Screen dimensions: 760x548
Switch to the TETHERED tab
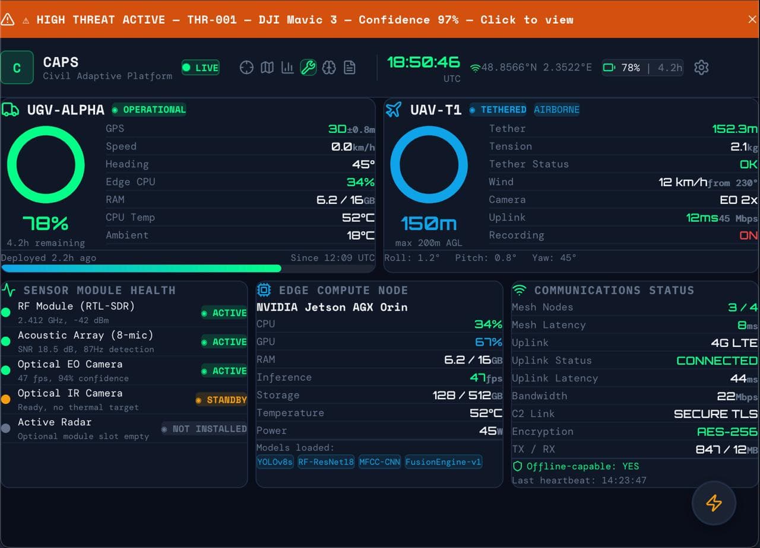click(498, 109)
